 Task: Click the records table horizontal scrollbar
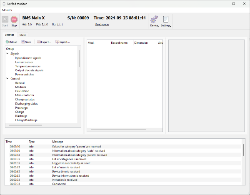[118, 130]
